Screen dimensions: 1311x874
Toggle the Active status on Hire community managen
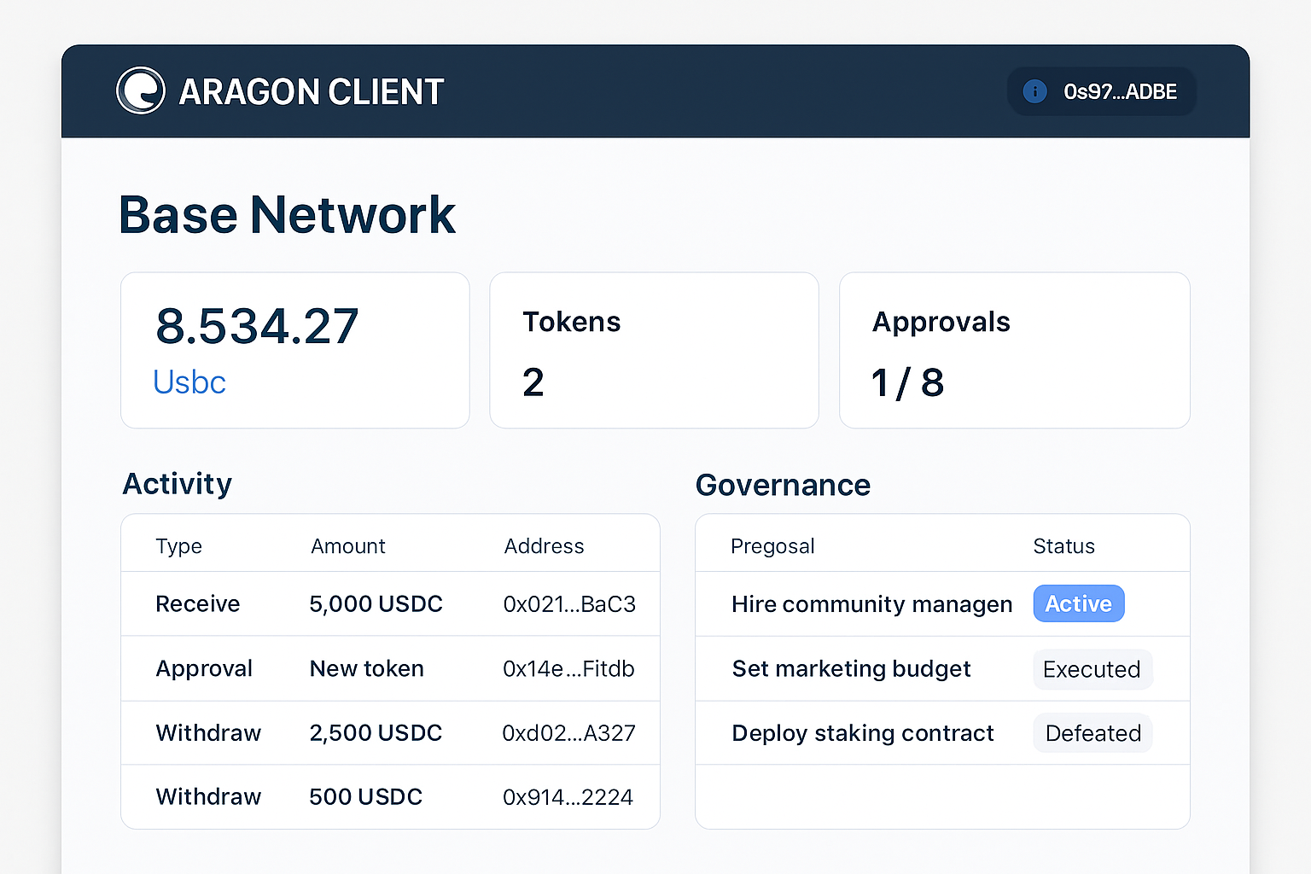tap(1078, 603)
